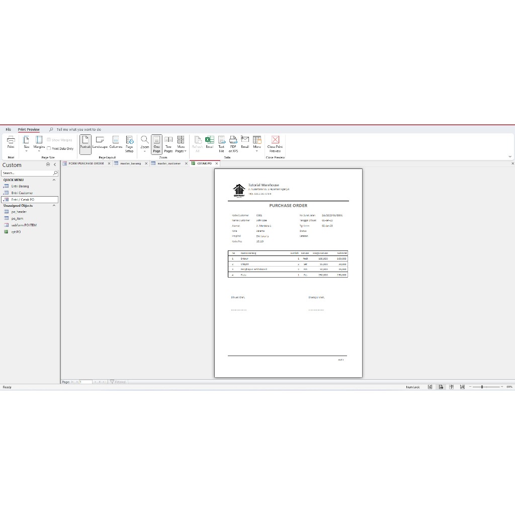Click zoom in plus button
The width and height of the screenshot is (515, 515).
click(x=502, y=387)
